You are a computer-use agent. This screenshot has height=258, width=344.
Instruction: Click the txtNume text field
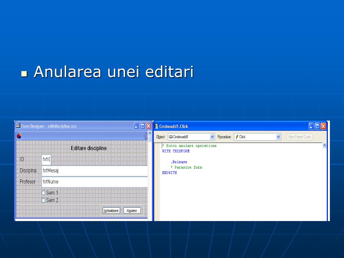(x=94, y=182)
